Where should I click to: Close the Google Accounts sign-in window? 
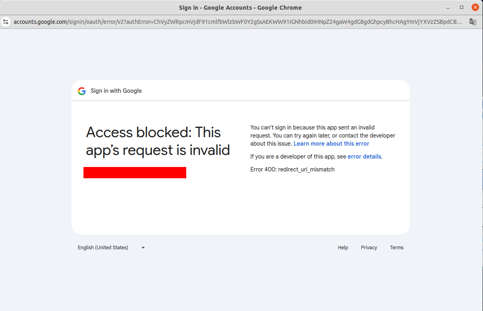point(475,7)
